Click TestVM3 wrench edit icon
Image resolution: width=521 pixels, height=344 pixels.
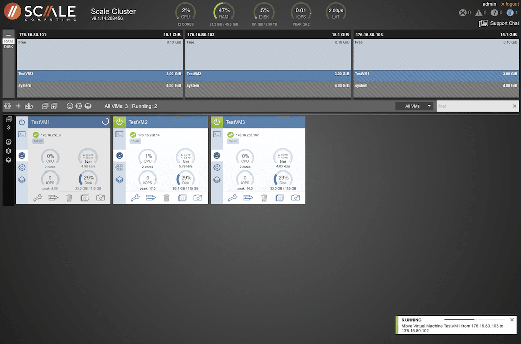(x=233, y=198)
